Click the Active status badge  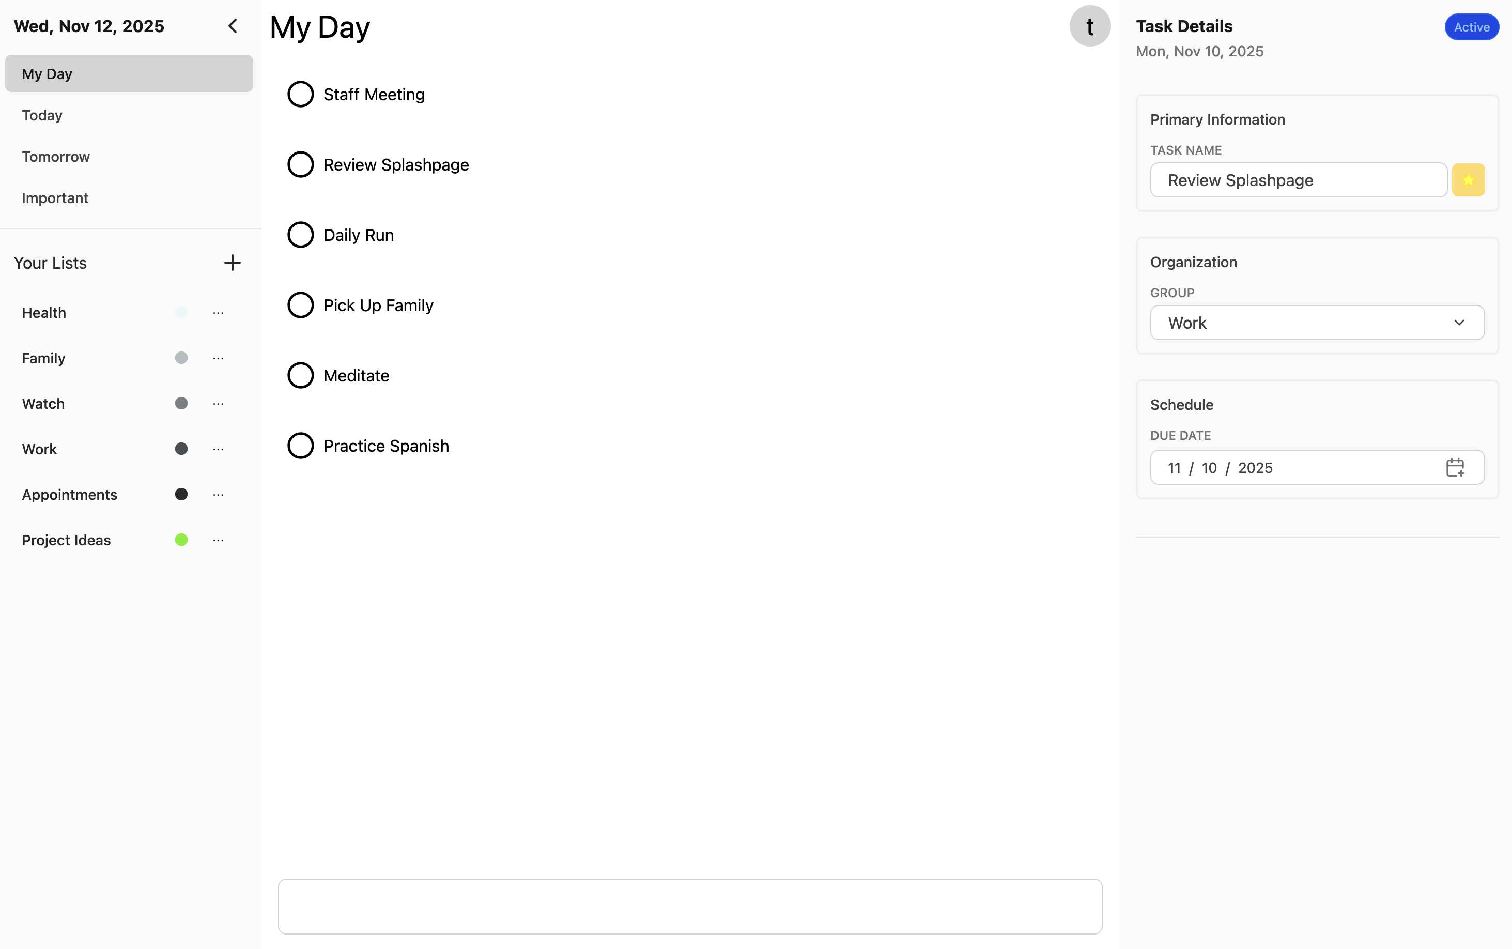point(1471,27)
